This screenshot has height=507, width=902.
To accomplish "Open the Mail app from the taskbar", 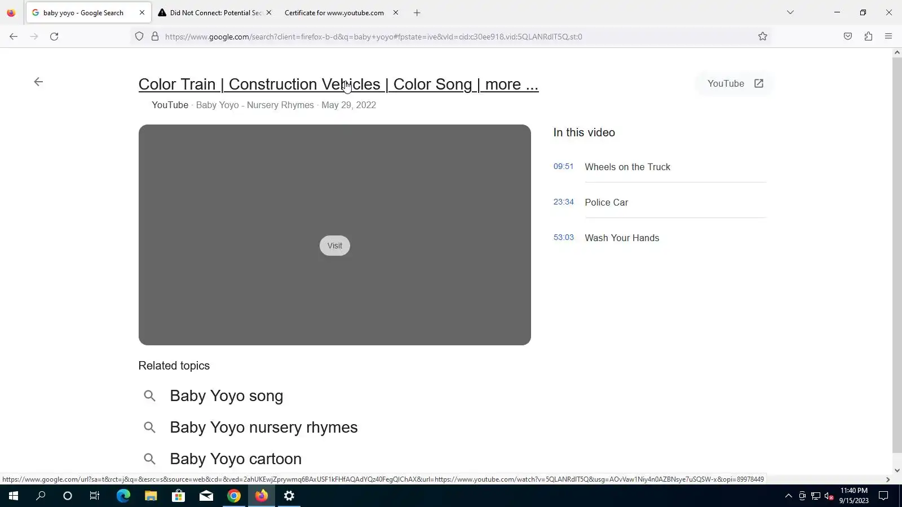I will coord(206,496).
